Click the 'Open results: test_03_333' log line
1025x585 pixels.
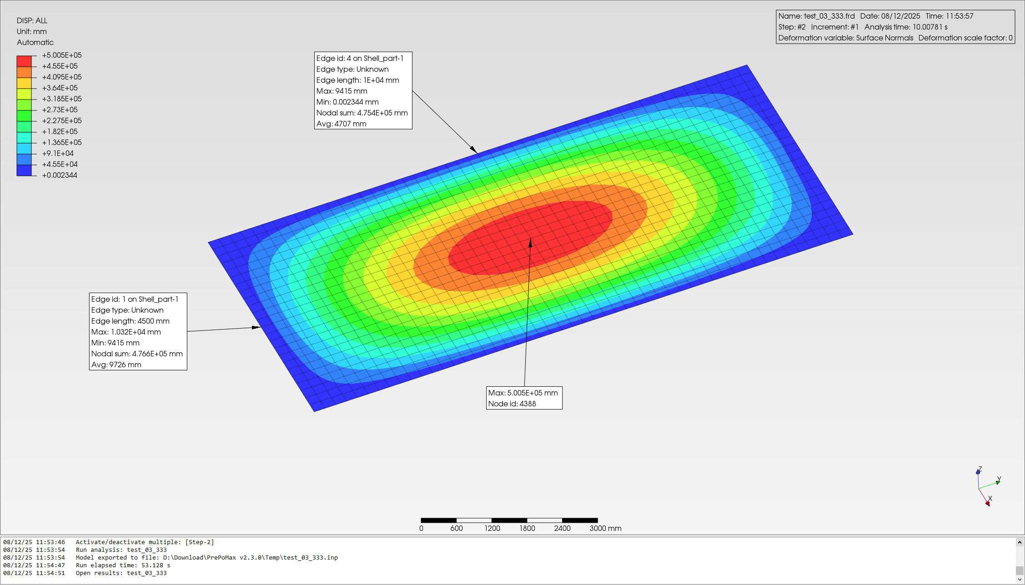pos(121,573)
